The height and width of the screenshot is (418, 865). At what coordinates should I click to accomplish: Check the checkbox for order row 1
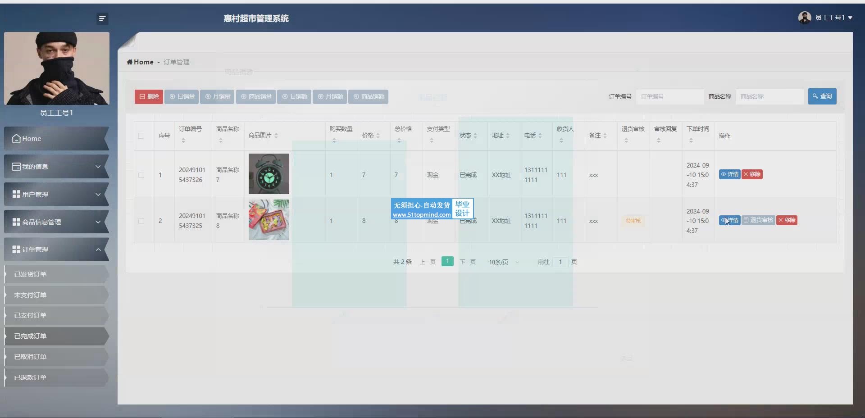141,175
